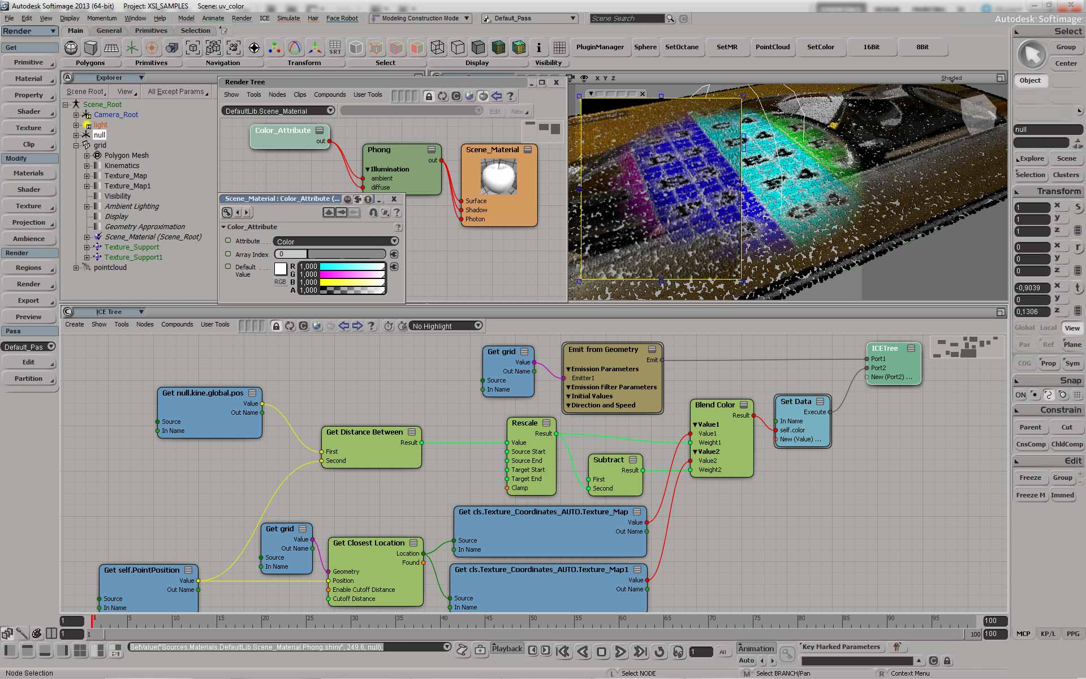Toggle the Array Index animation marker
Screen dimensions: 1086x679
[228, 254]
